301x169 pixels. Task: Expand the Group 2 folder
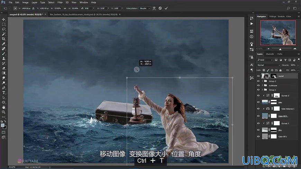coord(262,81)
